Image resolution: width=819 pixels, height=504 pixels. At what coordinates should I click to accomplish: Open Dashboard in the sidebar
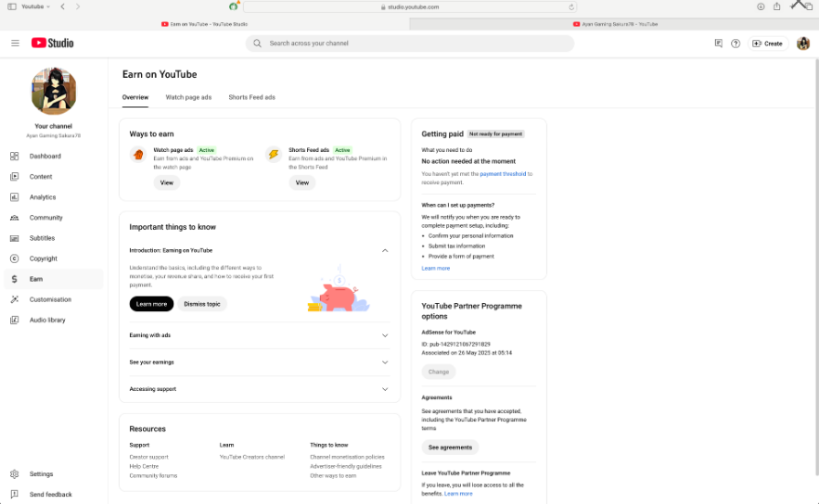53,156
